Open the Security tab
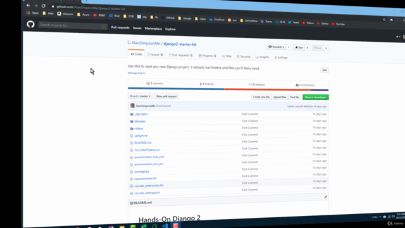Viewport: 405px width, 228px height. click(244, 56)
